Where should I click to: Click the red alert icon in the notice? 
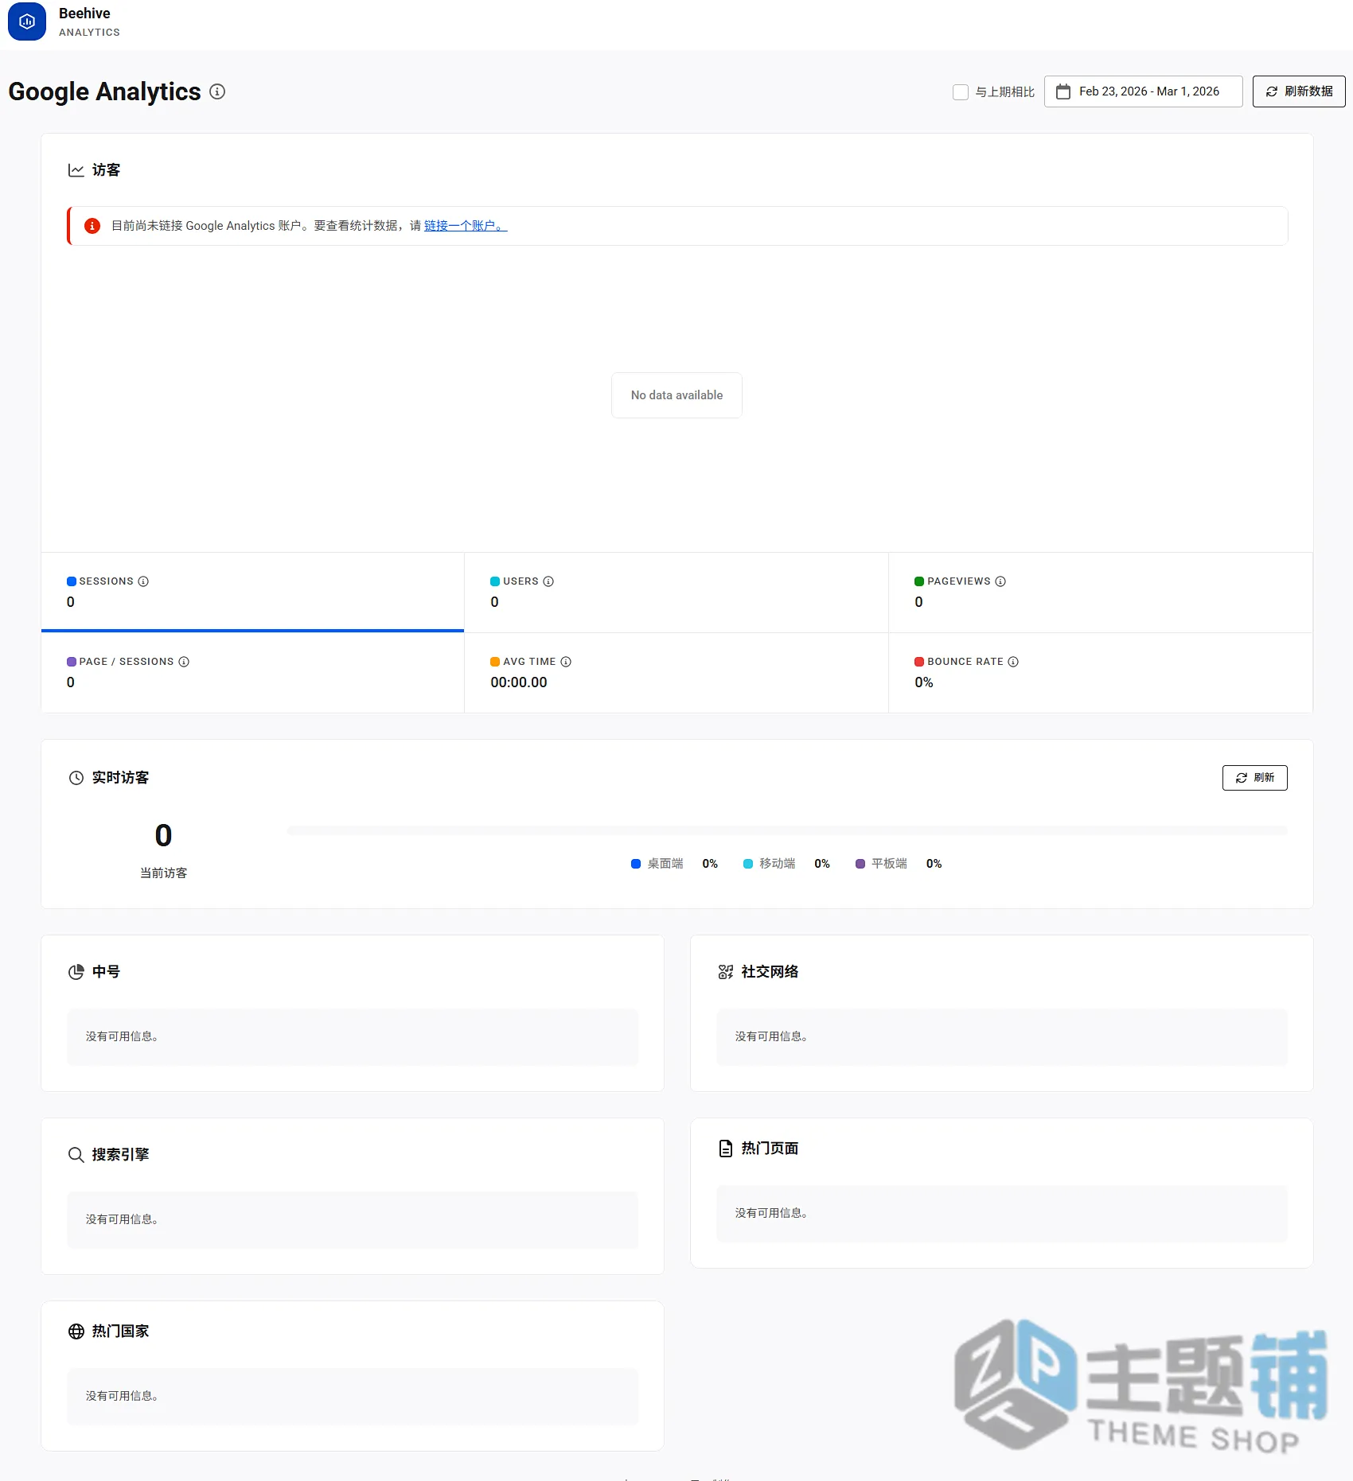tap(92, 226)
